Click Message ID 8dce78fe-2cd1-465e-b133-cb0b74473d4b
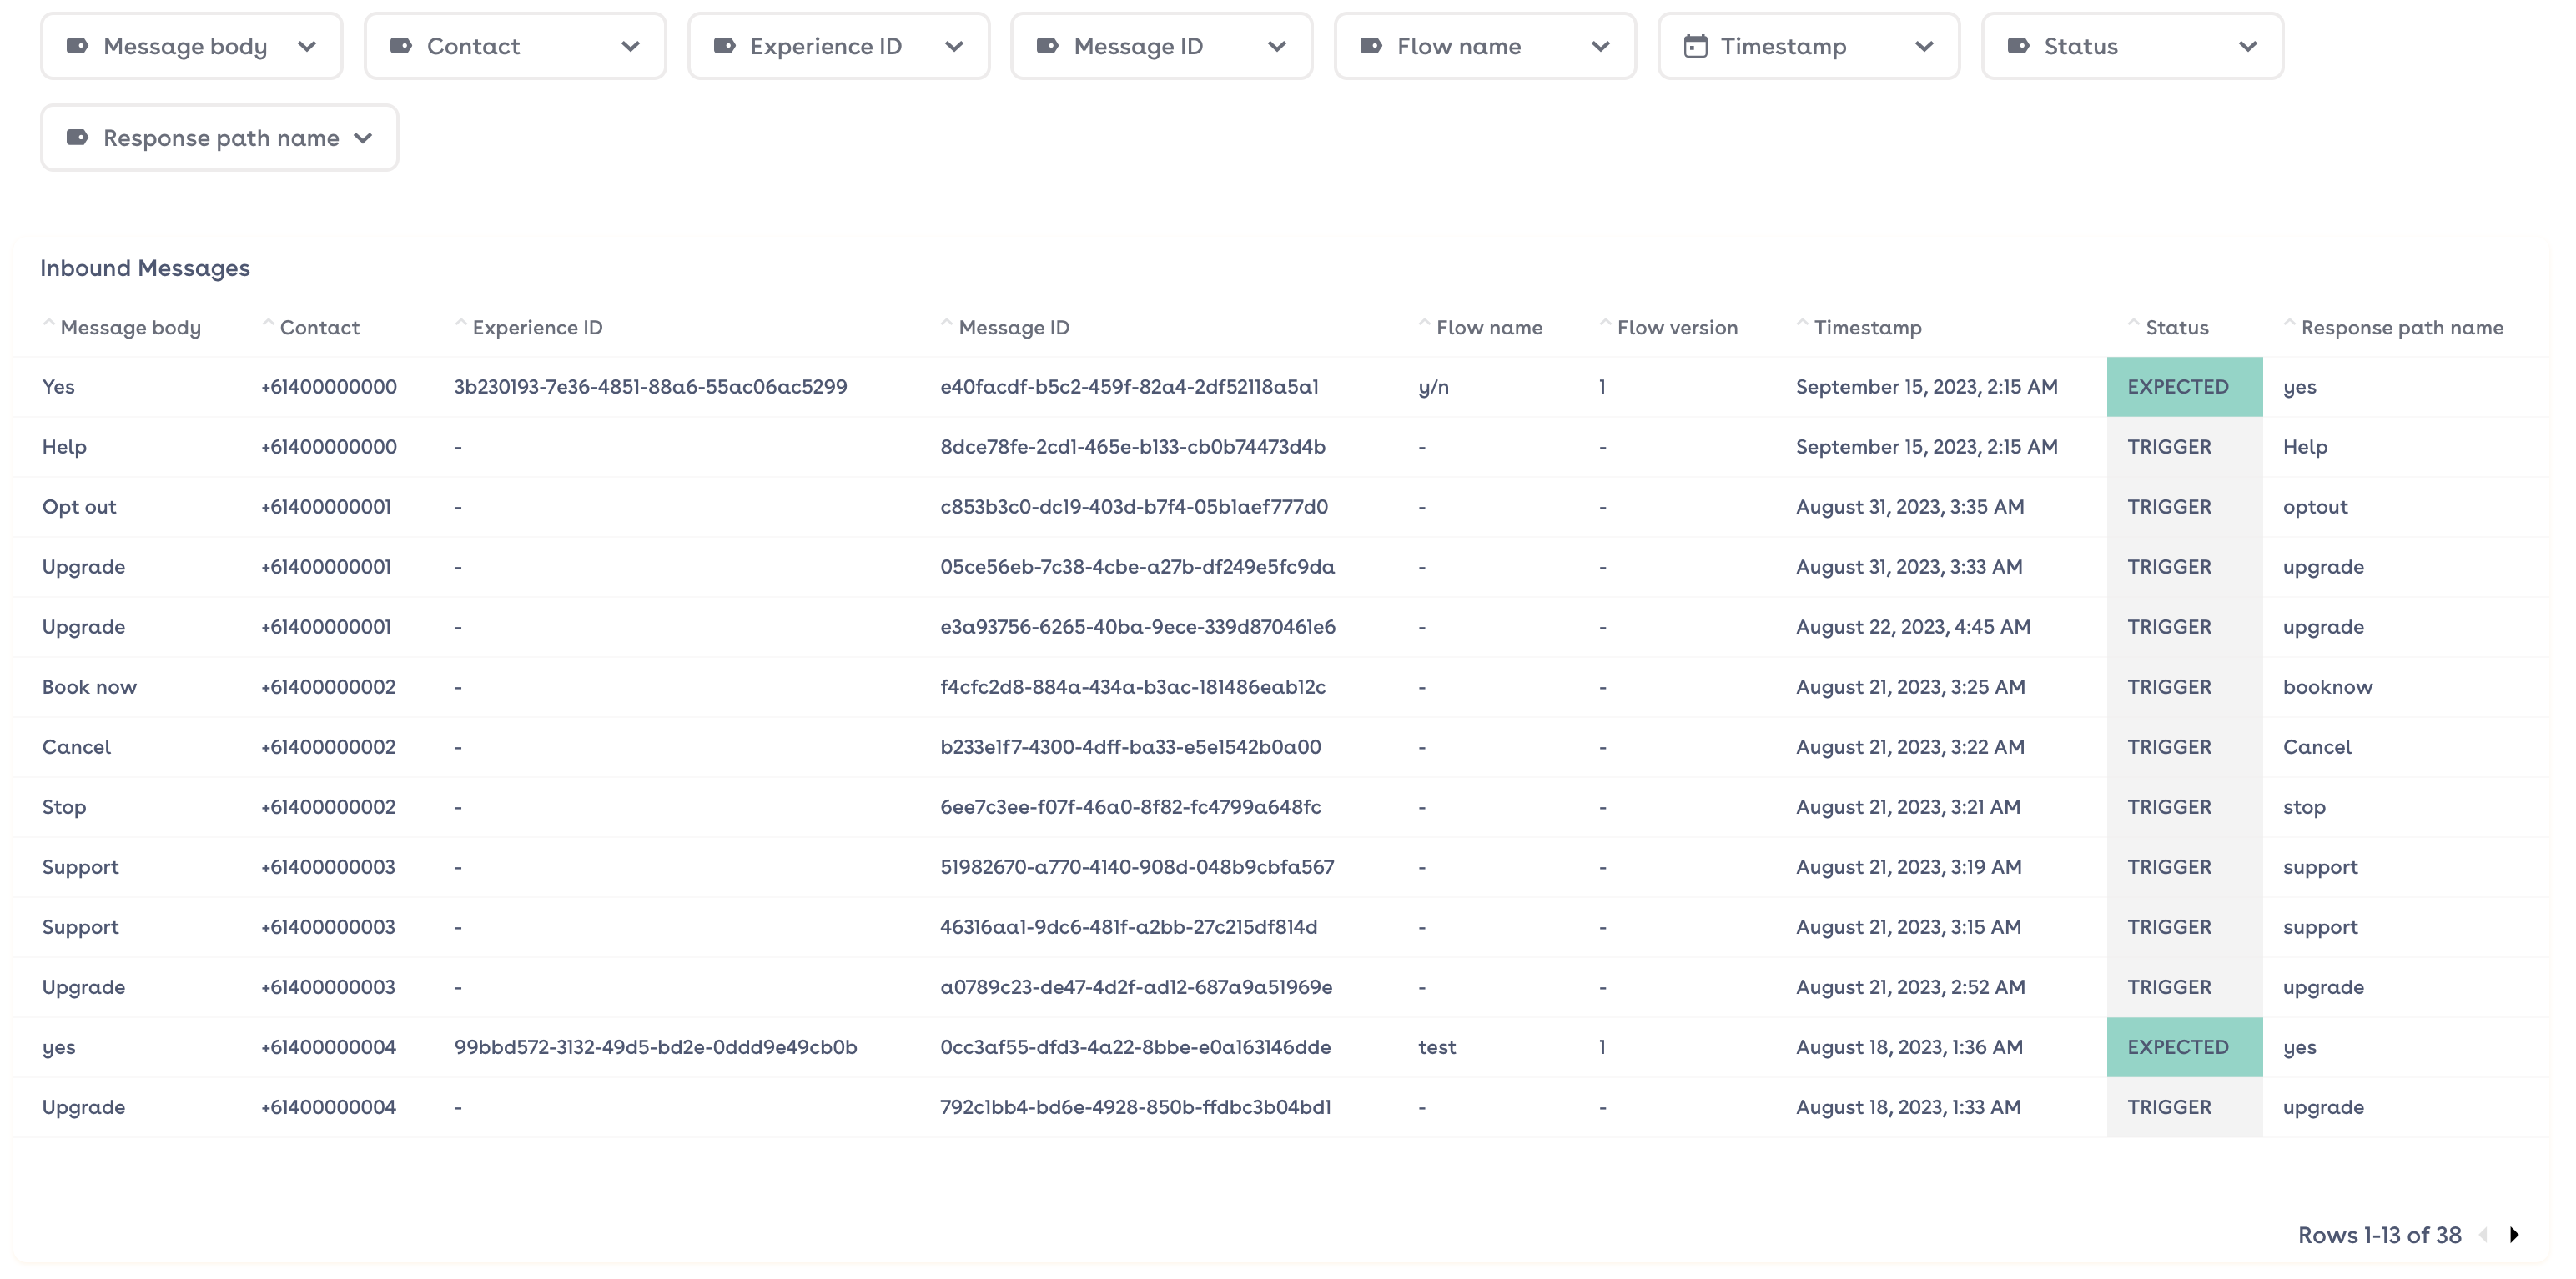This screenshot has height=1279, width=2576. (1133, 447)
